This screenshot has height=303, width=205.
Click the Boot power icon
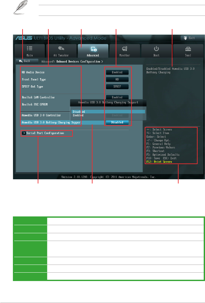156,48
